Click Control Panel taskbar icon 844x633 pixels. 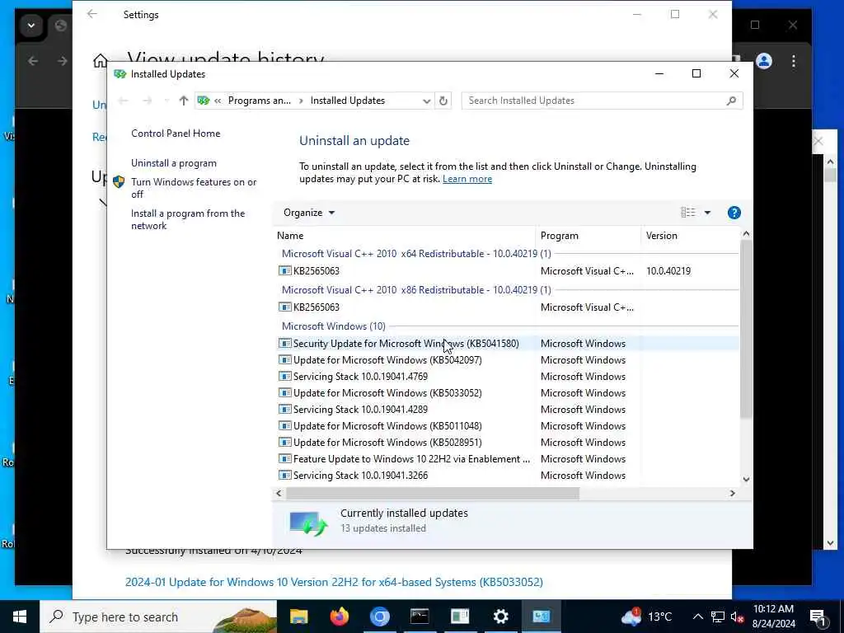click(541, 617)
